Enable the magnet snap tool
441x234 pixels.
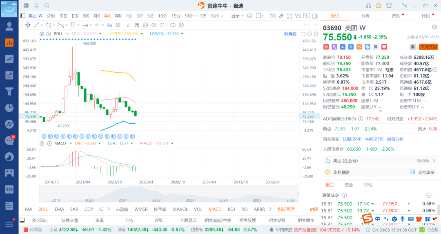137,25
